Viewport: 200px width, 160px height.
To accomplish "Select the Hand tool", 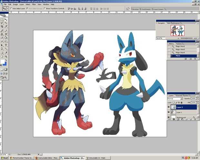I will pyautogui.click(x=2, y=57).
